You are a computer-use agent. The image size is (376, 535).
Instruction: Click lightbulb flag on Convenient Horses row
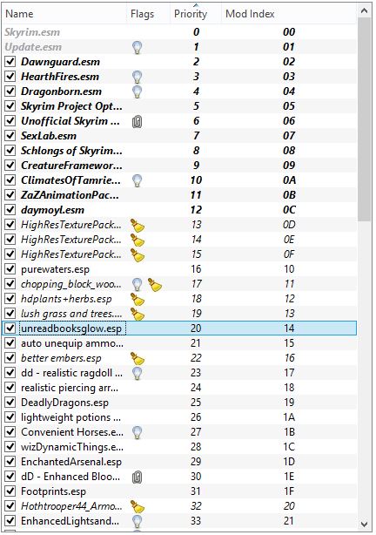click(137, 432)
